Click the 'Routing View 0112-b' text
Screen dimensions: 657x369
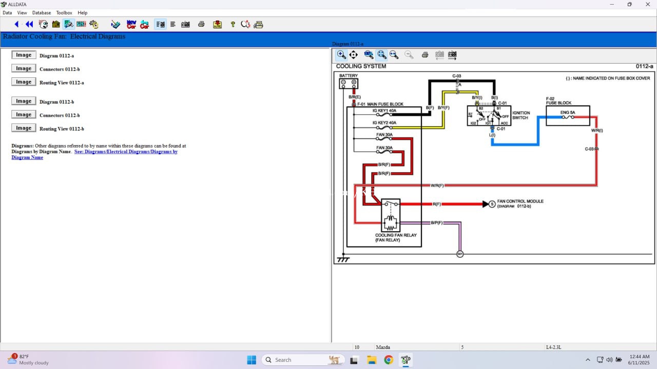point(62,129)
